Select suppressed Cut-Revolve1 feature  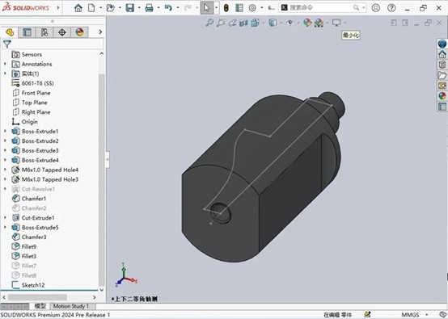tap(38, 189)
